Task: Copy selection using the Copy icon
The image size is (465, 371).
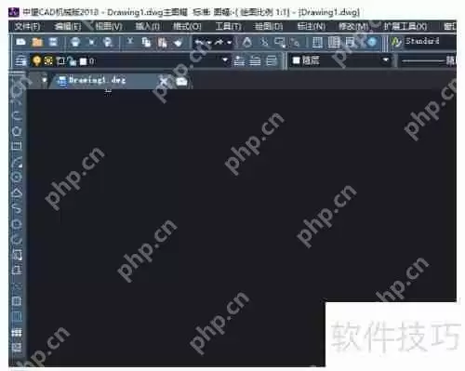Action: (x=146, y=42)
